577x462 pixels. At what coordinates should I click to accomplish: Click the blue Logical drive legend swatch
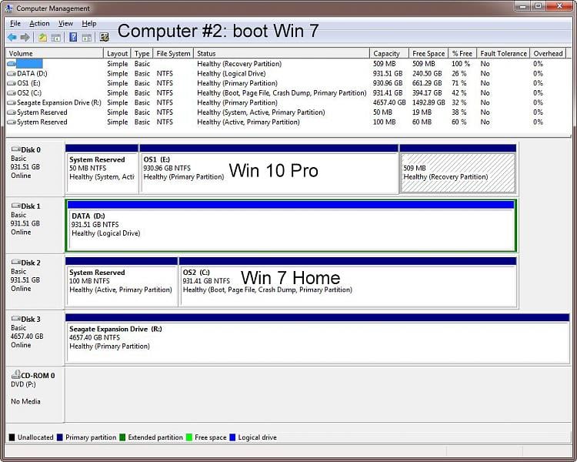[232, 437]
